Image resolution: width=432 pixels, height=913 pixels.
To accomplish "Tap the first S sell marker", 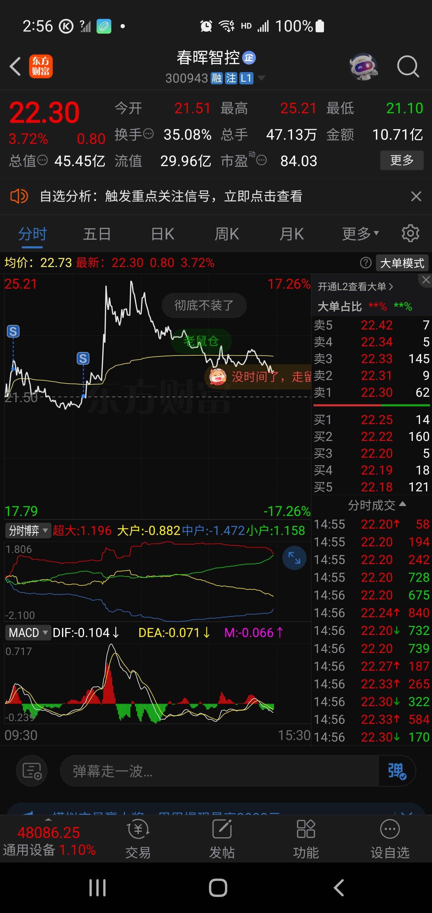I will pos(13,331).
